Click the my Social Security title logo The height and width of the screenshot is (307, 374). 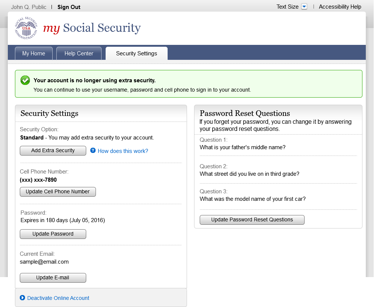tap(92, 28)
